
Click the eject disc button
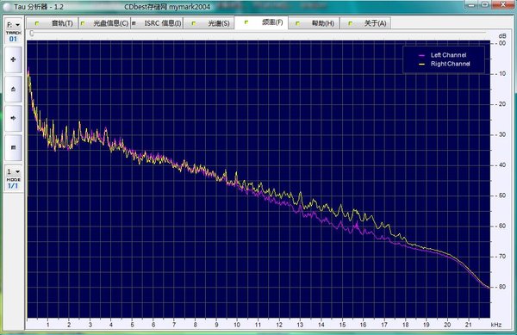(x=13, y=89)
